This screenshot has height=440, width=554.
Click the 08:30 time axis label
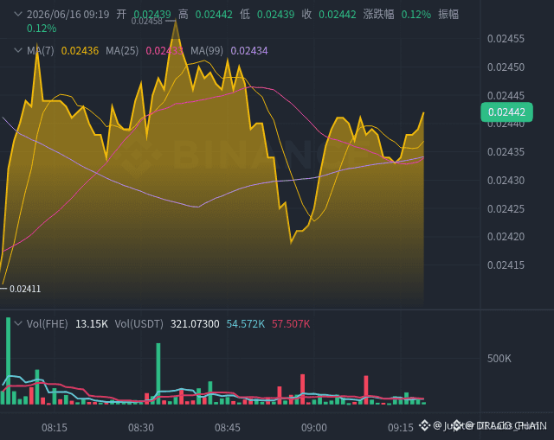coord(141,428)
